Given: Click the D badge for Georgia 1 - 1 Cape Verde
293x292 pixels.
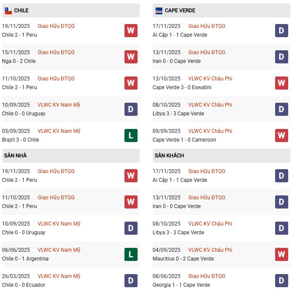Looking at the screenshot, I should (x=282, y=281).
